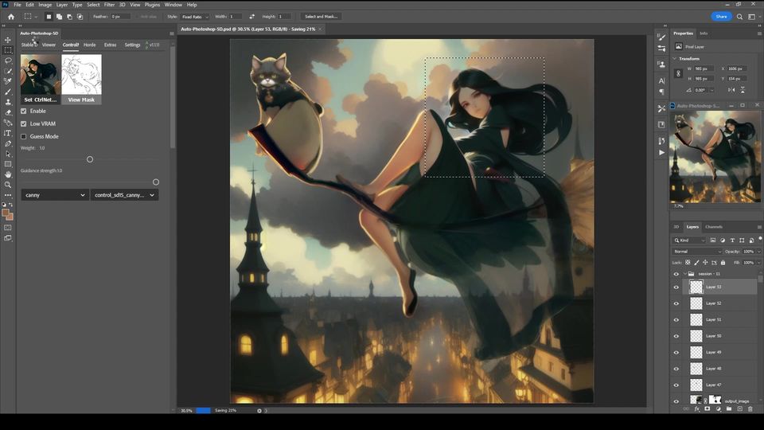The width and height of the screenshot is (764, 430).
Task: Hide Layer 52 using its eye icon
Action: point(676,303)
